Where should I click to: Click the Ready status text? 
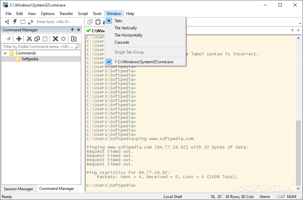[x=7, y=197]
